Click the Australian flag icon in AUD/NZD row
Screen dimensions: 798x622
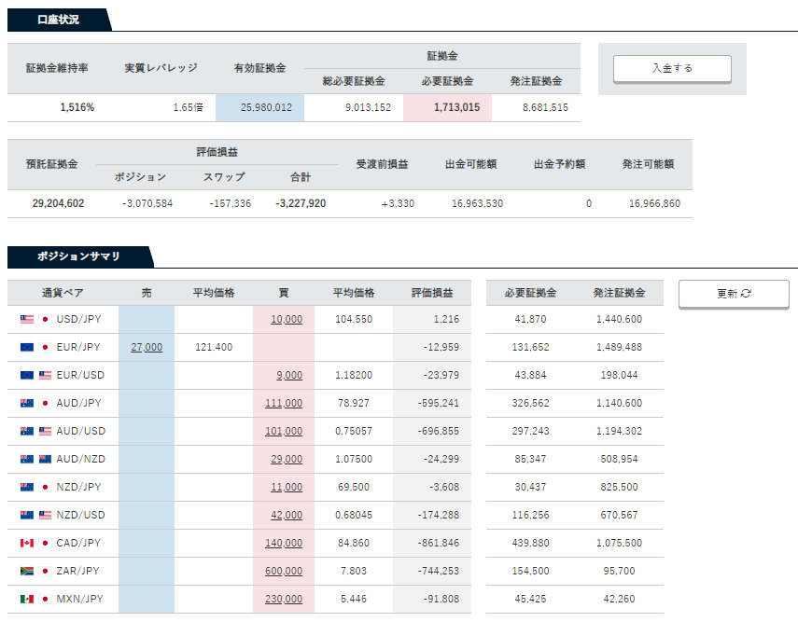pyautogui.click(x=27, y=459)
